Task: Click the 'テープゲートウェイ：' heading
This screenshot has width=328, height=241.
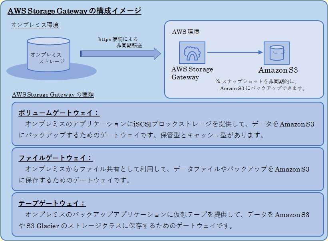Action: point(52,203)
